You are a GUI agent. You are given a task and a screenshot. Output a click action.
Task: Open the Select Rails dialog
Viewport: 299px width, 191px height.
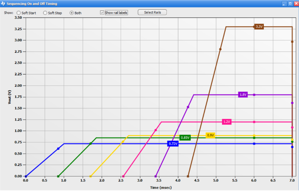(152, 12)
